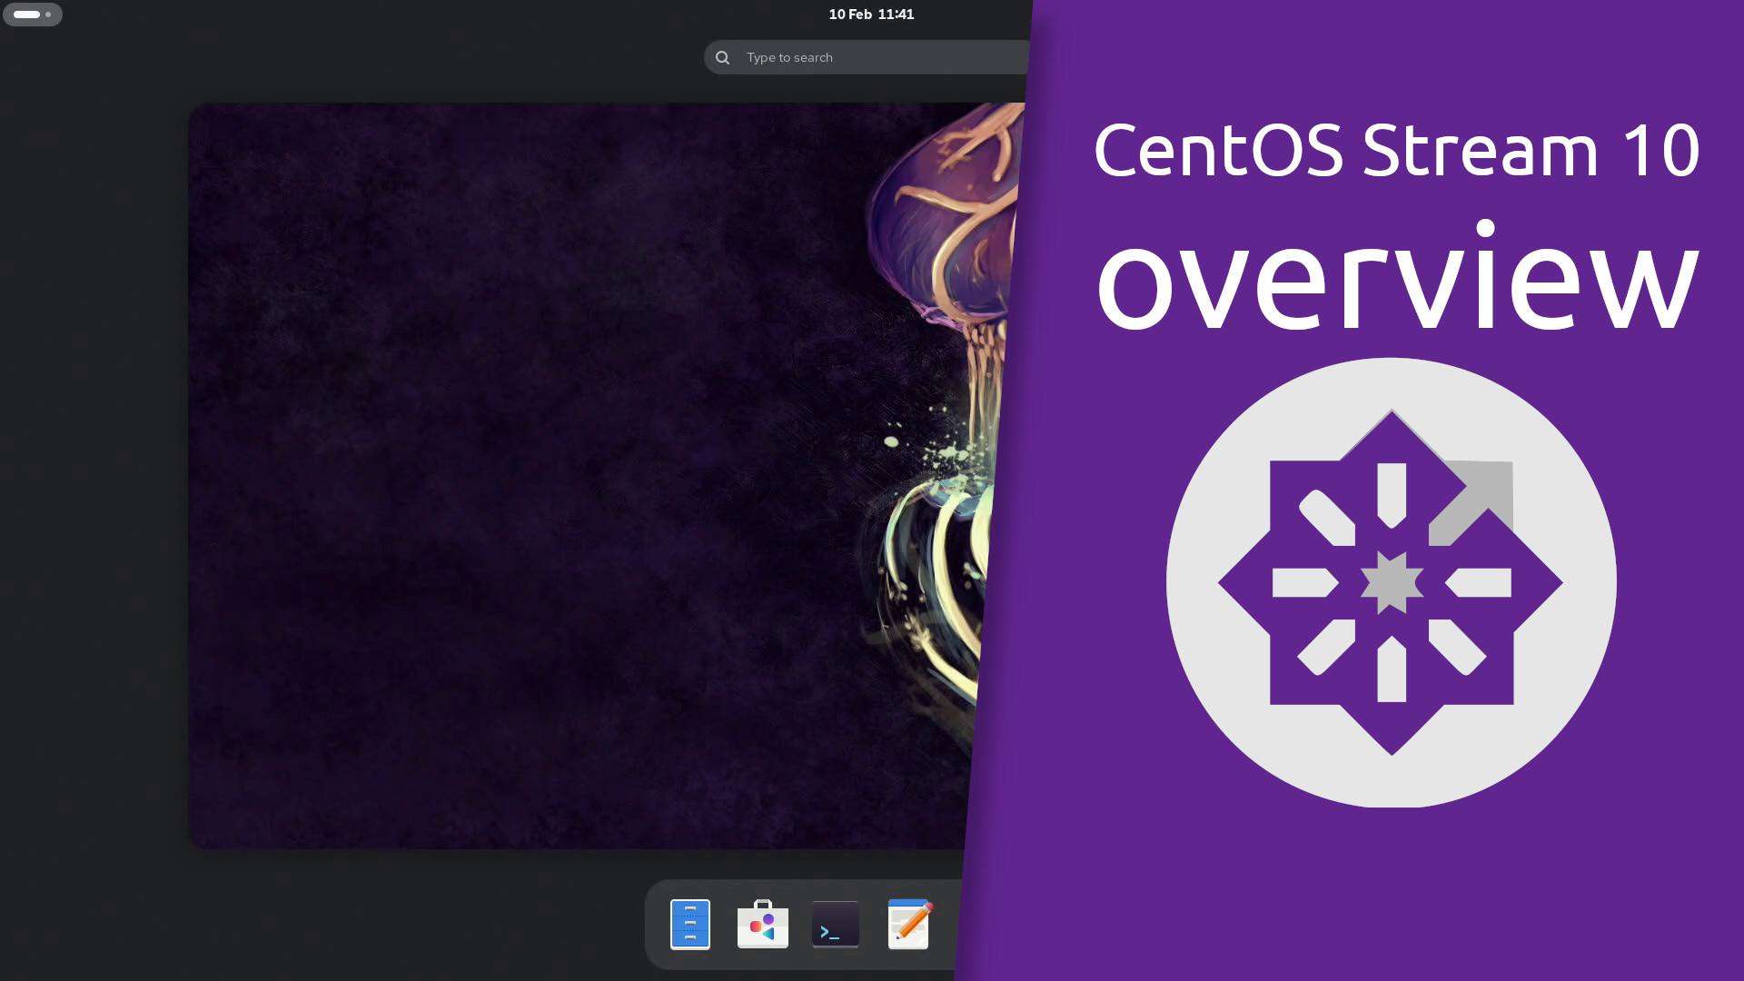Image resolution: width=1744 pixels, height=981 pixels.
Task: Open the Terminal from the dash
Action: [835, 924]
